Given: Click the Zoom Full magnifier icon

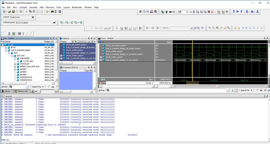Looking at the screenshot, I should [217, 28].
